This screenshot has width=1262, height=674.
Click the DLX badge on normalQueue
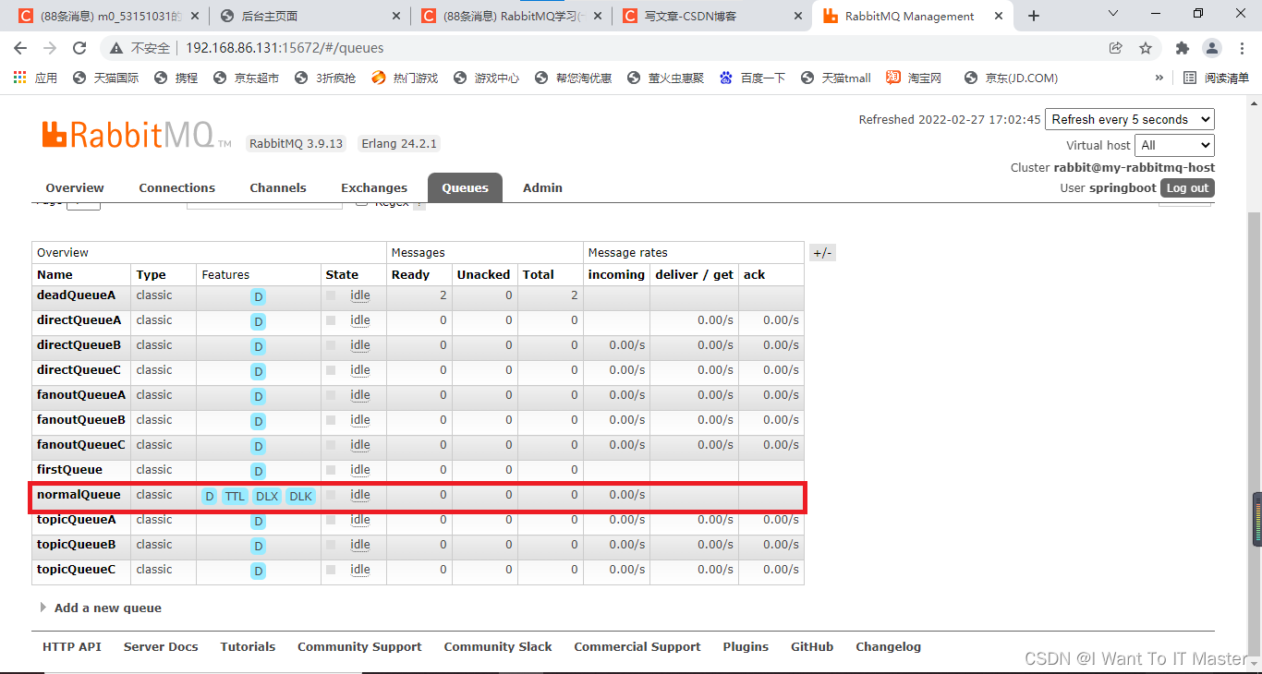pos(267,497)
